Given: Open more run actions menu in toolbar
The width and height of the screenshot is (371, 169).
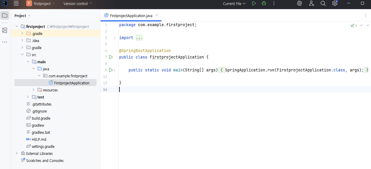Looking at the screenshot, I should [274, 4].
